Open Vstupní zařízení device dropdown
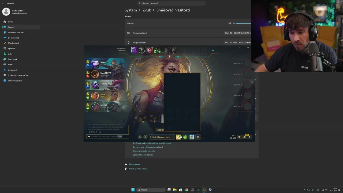The image size is (343, 193). click(238, 43)
